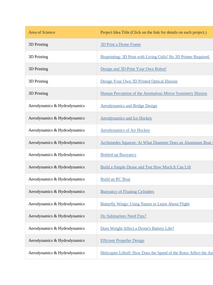Open the Archimedes Squeeze project link

pyautogui.click(x=157, y=143)
